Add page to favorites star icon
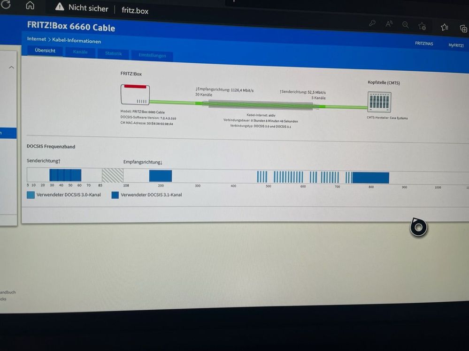469x351 pixels. pyautogui.click(x=422, y=26)
